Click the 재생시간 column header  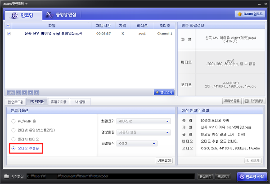pyautogui.click(x=103, y=26)
